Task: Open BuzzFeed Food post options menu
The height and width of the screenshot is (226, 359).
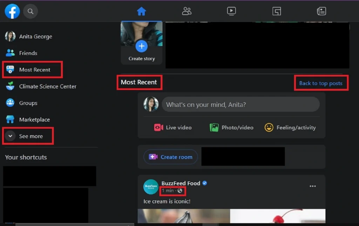Action: point(312,186)
